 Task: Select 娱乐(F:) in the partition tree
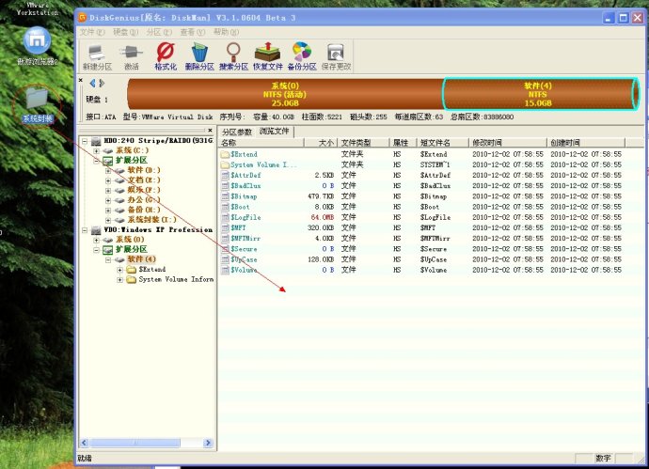point(144,190)
